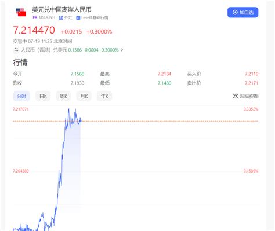Click the swap arrows icon before 人民币（香港）兑美元
Image resolution: width=275 pixels, height=231 pixels.
[16, 50]
